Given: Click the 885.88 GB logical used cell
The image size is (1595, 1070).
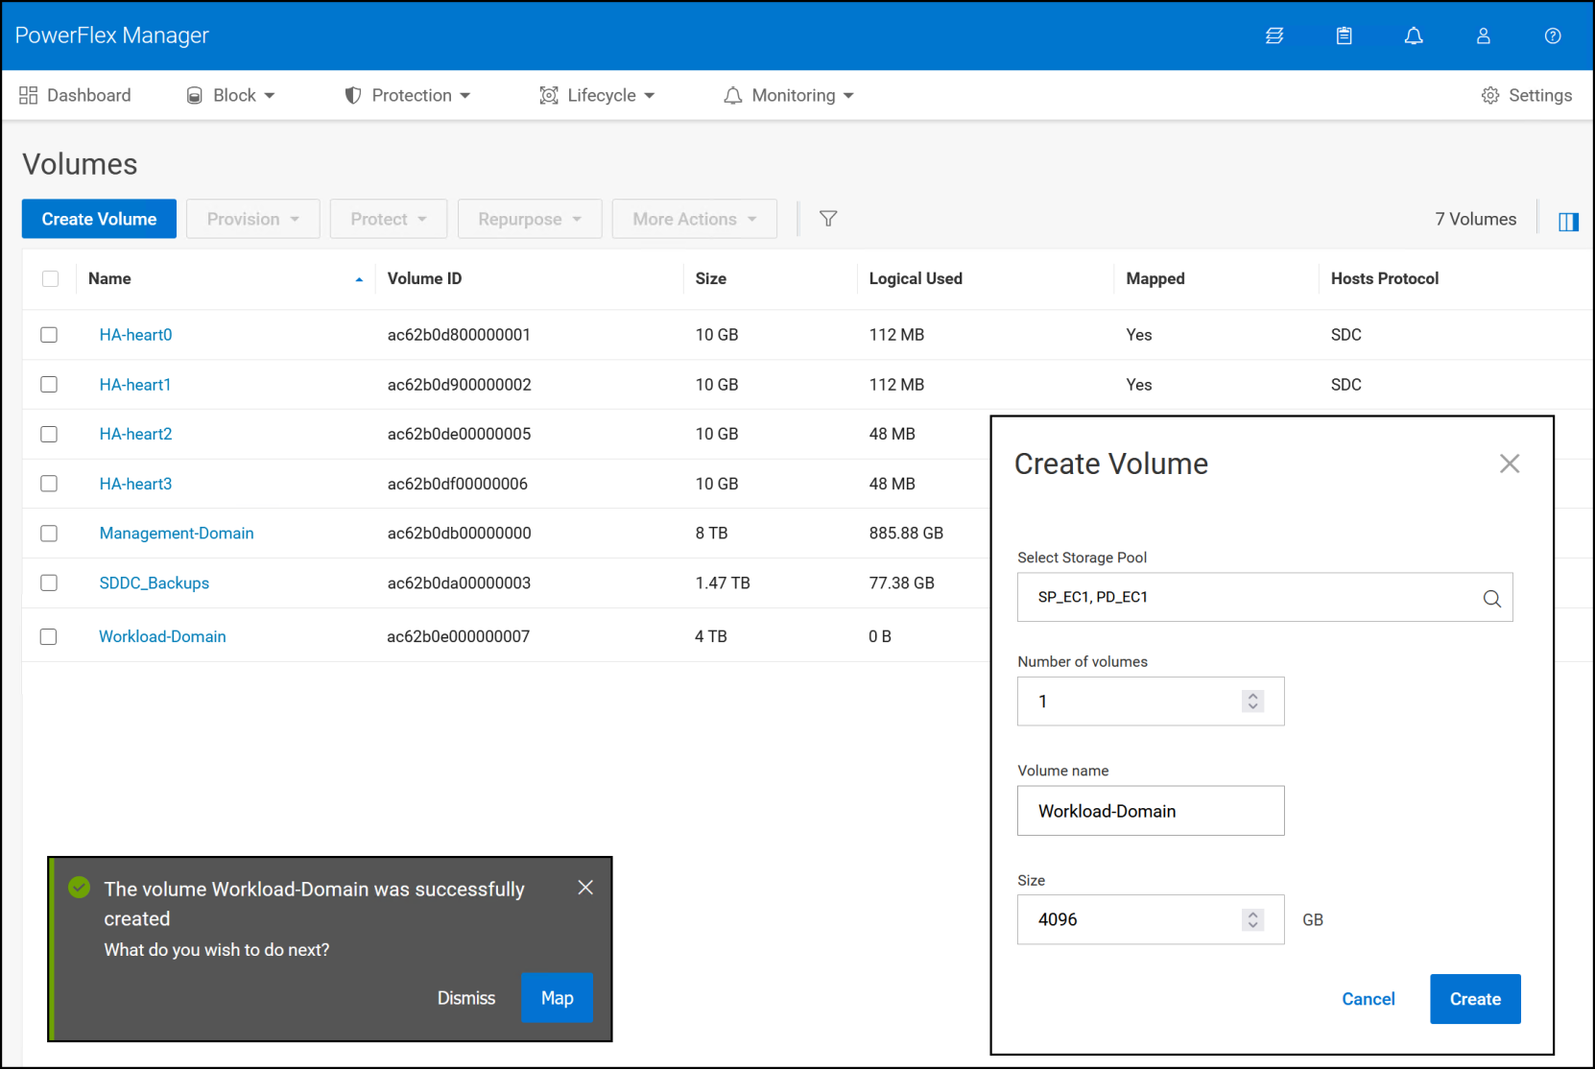Looking at the screenshot, I should (x=906, y=534).
